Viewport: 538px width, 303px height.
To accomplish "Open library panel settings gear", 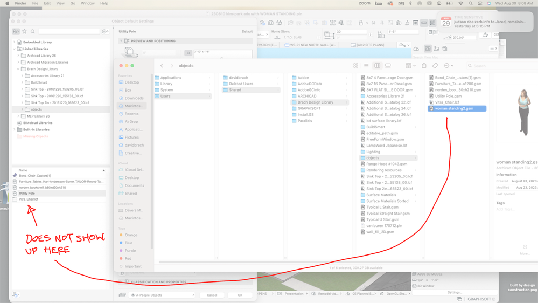I will [x=104, y=31].
